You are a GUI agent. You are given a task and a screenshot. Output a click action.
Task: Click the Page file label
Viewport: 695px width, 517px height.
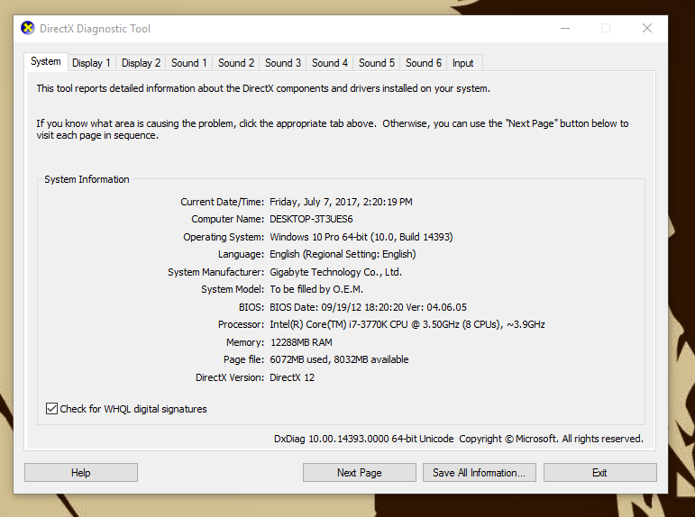click(x=243, y=359)
